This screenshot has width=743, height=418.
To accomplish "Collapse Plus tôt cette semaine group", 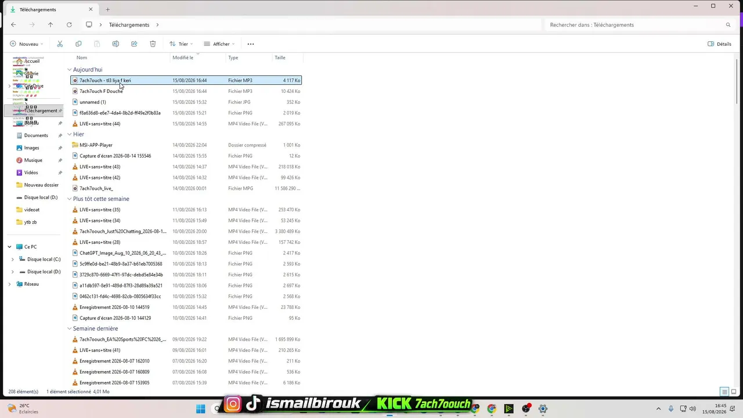I will point(70,199).
